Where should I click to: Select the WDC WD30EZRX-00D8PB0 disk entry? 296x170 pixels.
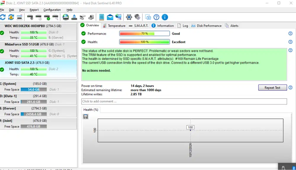pyautogui.click(x=38, y=32)
